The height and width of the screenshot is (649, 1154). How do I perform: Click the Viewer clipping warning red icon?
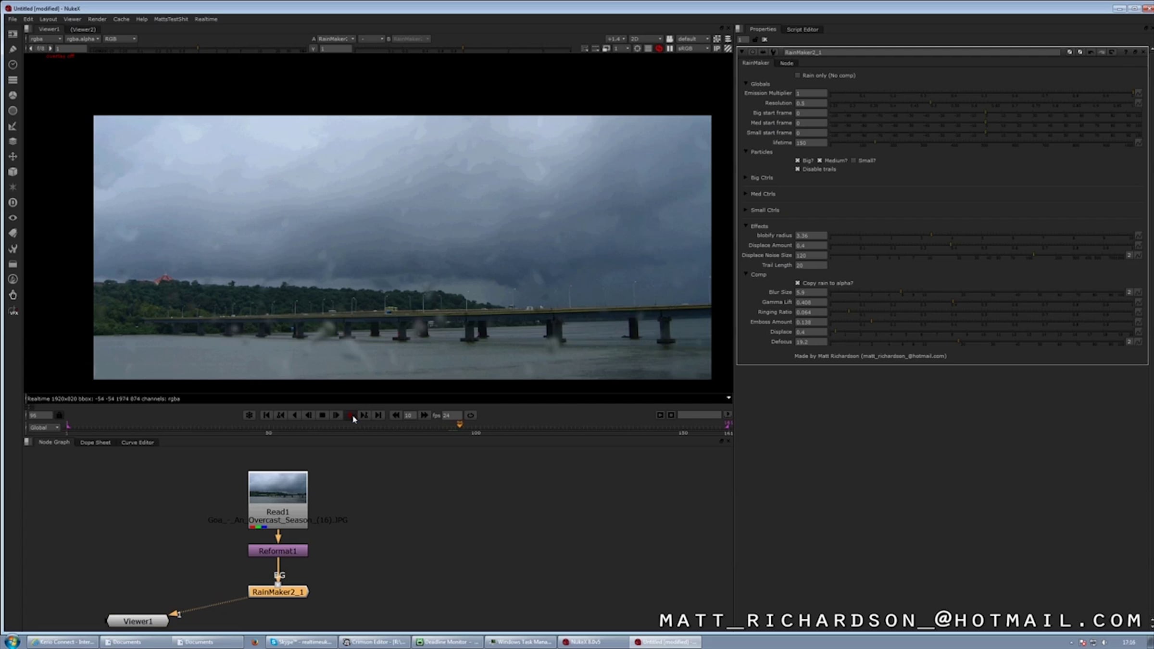(x=659, y=49)
